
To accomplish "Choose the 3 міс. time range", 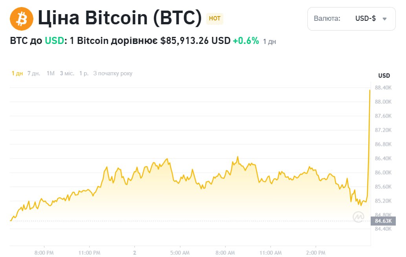I will coord(67,73).
